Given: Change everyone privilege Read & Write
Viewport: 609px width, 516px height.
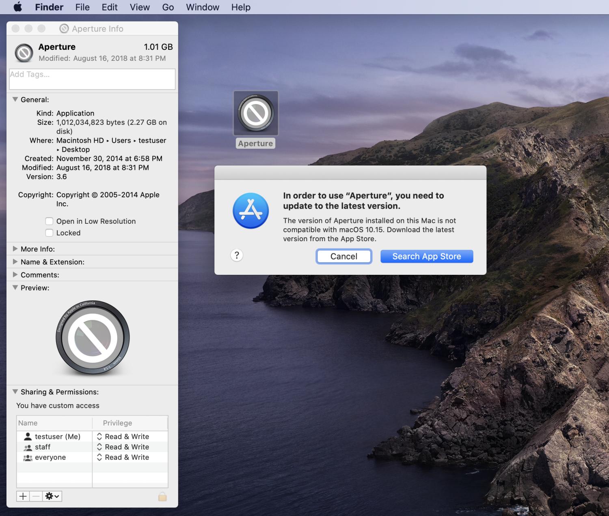Looking at the screenshot, I should 123,458.
